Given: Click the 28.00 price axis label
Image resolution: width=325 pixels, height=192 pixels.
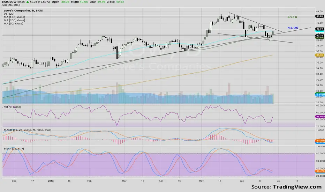Looking at the screenshot, I should (319, 102).
